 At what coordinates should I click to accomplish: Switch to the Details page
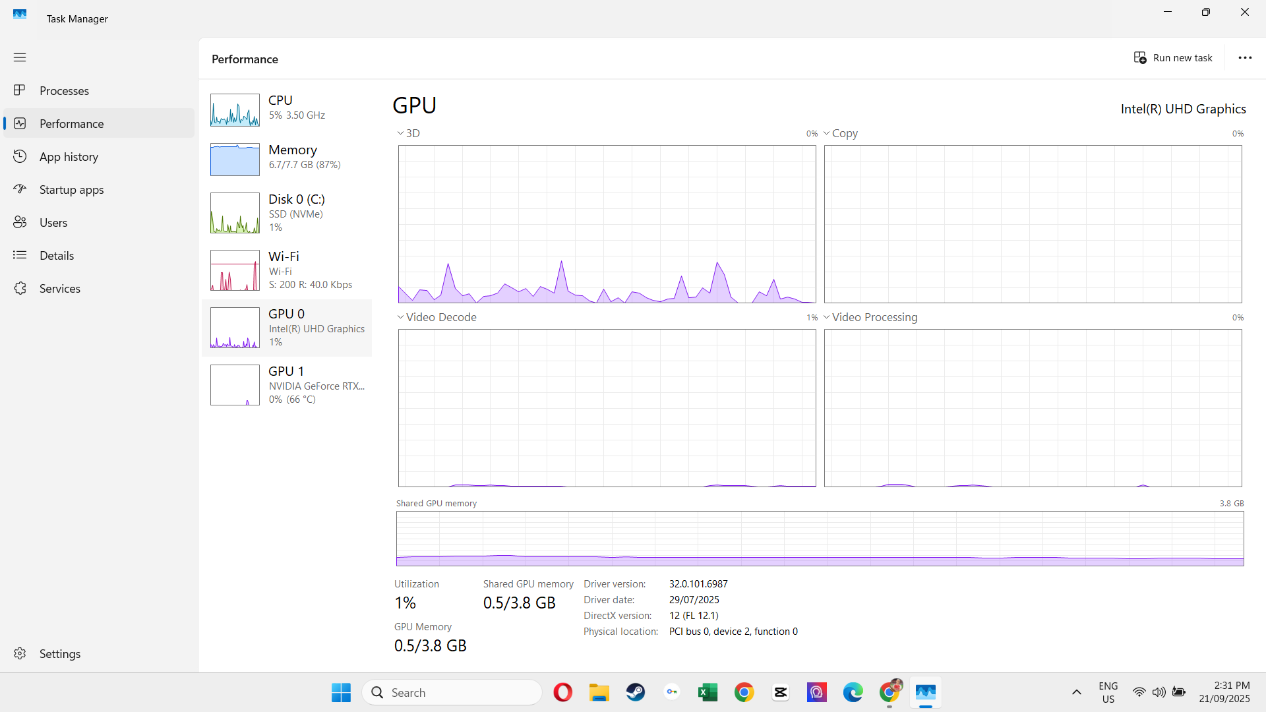57,255
